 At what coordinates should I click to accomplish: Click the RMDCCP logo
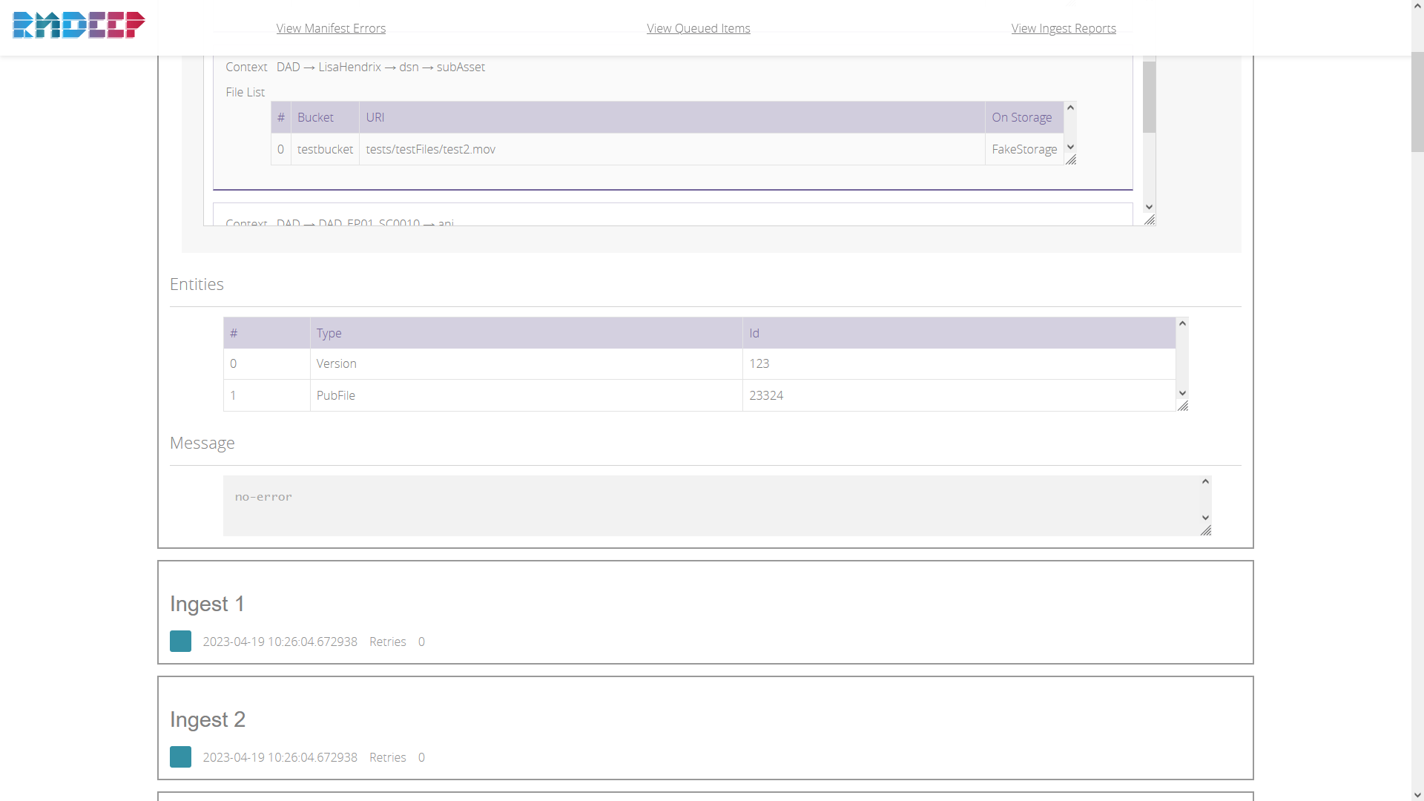(79, 25)
